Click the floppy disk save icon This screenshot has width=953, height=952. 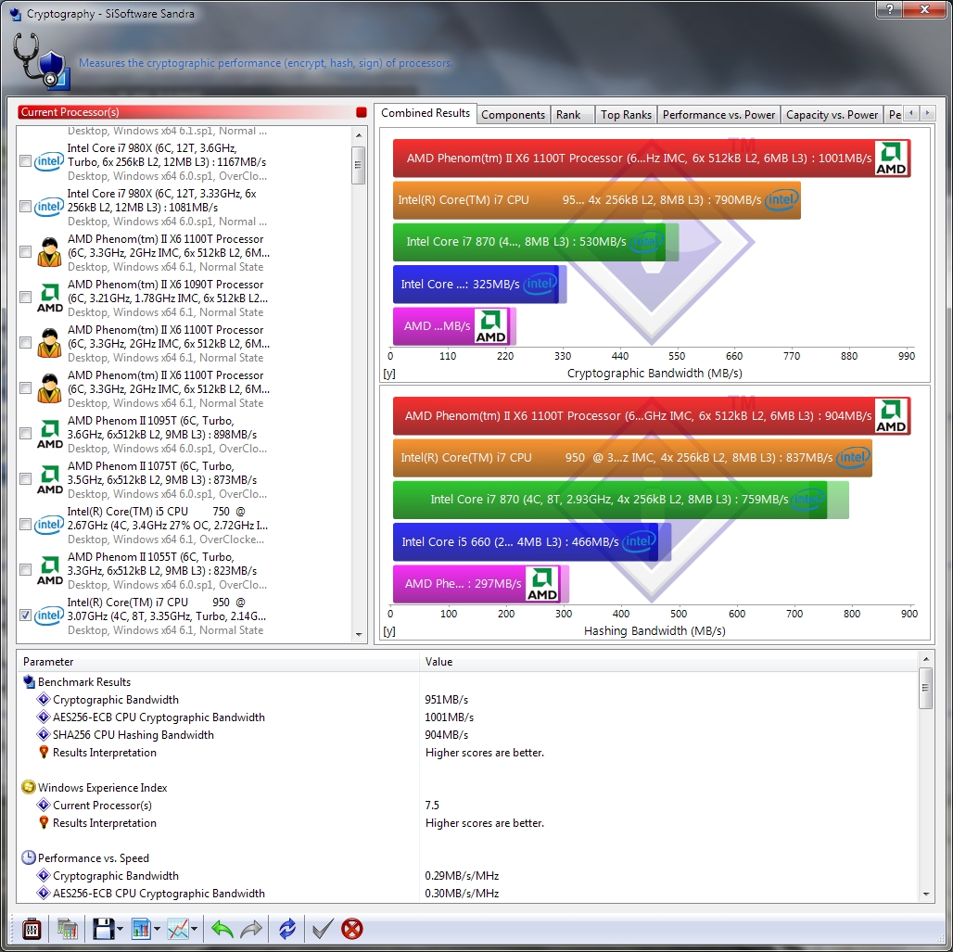[103, 928]
